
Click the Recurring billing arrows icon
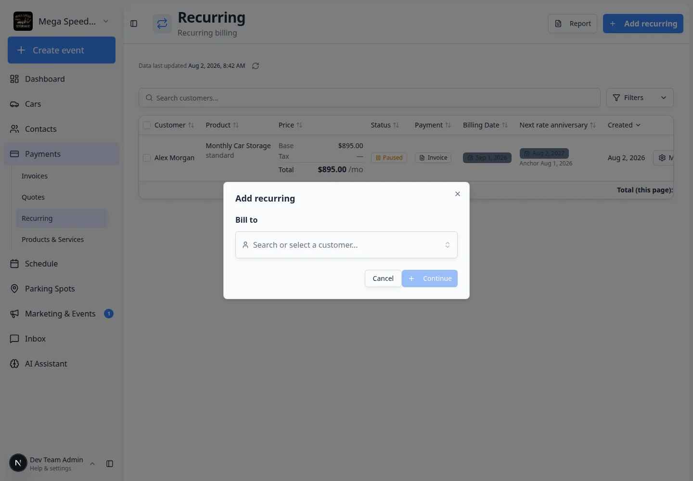162,24
